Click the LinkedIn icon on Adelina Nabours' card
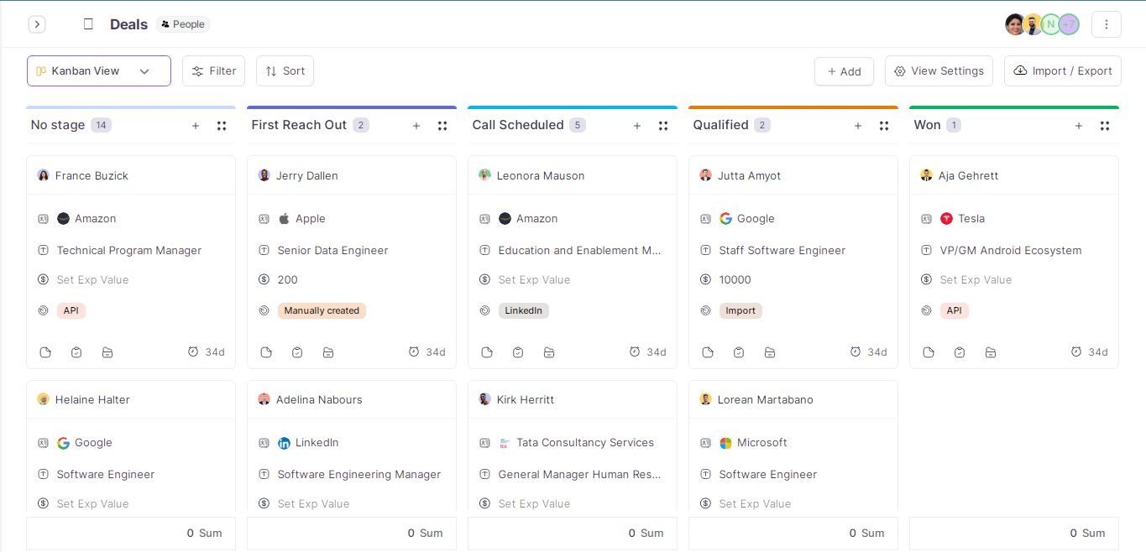This screenshot has width=1146, height=552. 284,442
